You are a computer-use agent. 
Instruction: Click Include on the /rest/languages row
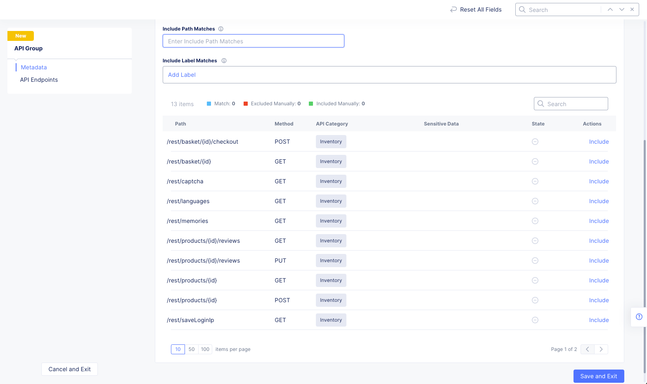[x=599, y=201]
